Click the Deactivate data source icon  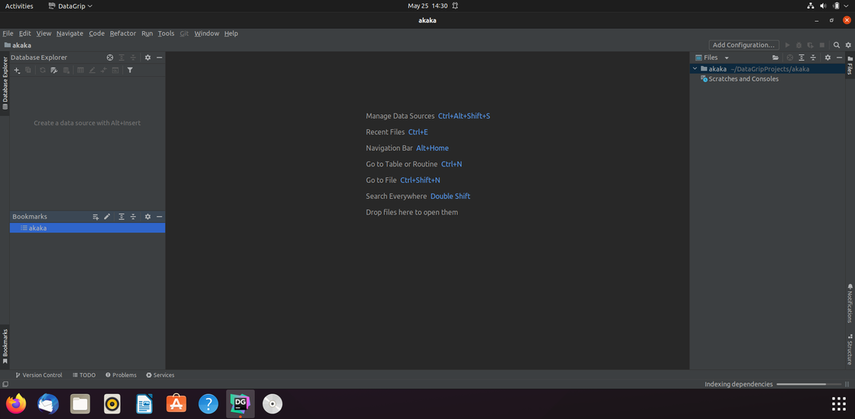pos(66,70)
